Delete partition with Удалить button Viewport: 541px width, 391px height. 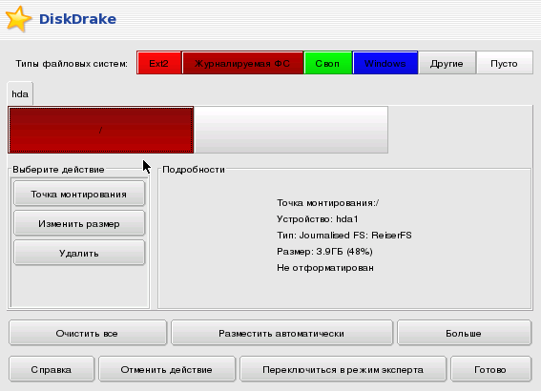[79, 253]
